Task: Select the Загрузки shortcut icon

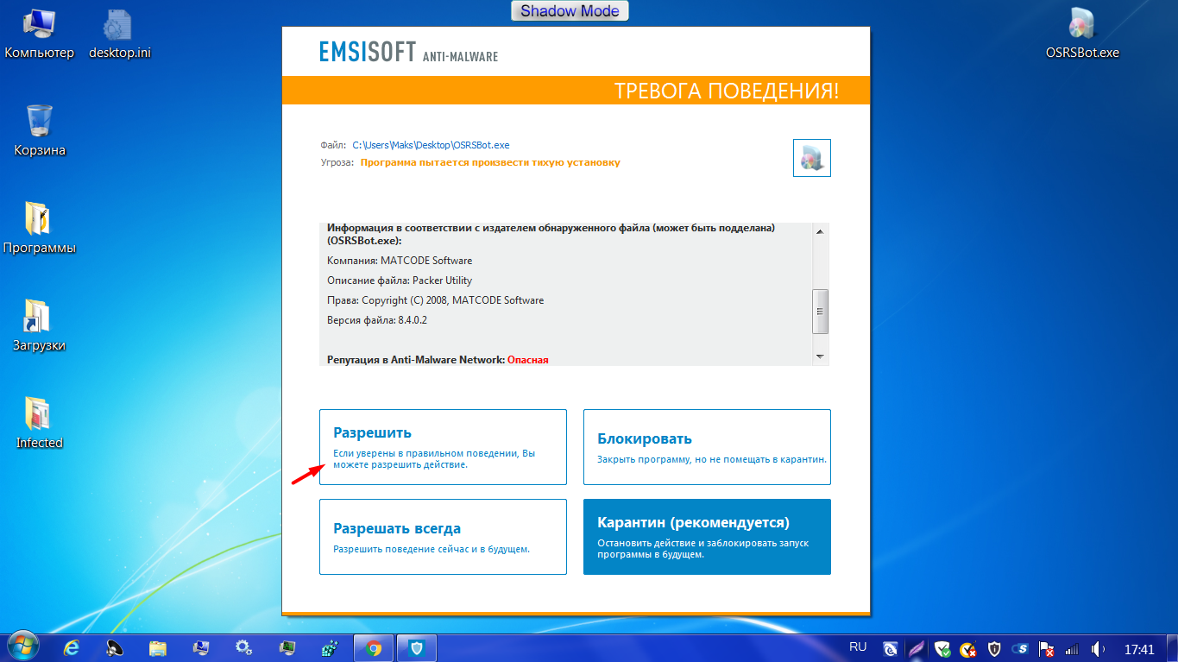Action: coord(40,326)
